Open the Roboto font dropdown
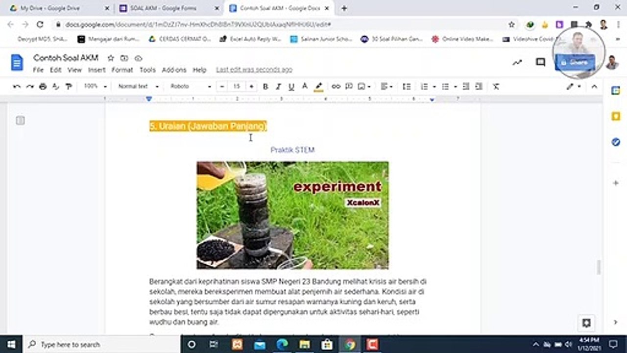 tap(191, 86)
